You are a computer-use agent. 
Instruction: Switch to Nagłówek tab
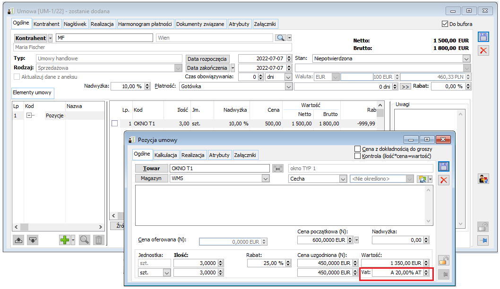(x=75, y=24)
